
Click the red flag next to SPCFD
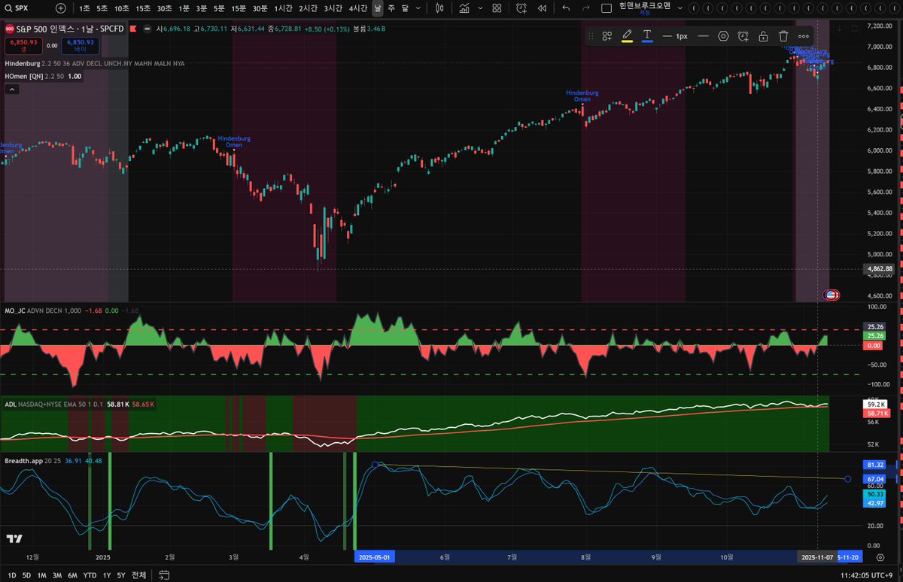point(133,29)
